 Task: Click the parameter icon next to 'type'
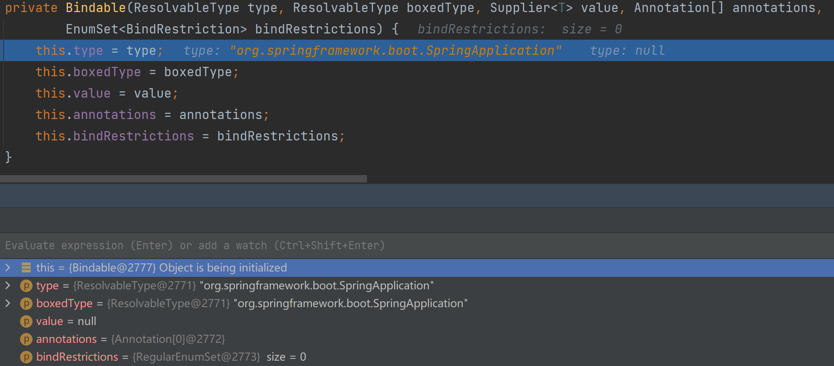point(26,286)
